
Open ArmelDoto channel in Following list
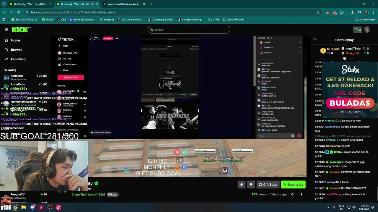coord(25,85)
